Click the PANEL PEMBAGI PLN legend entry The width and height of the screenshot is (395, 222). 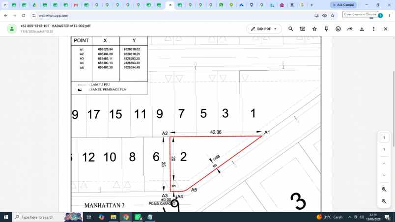click(x=108, y=89)
